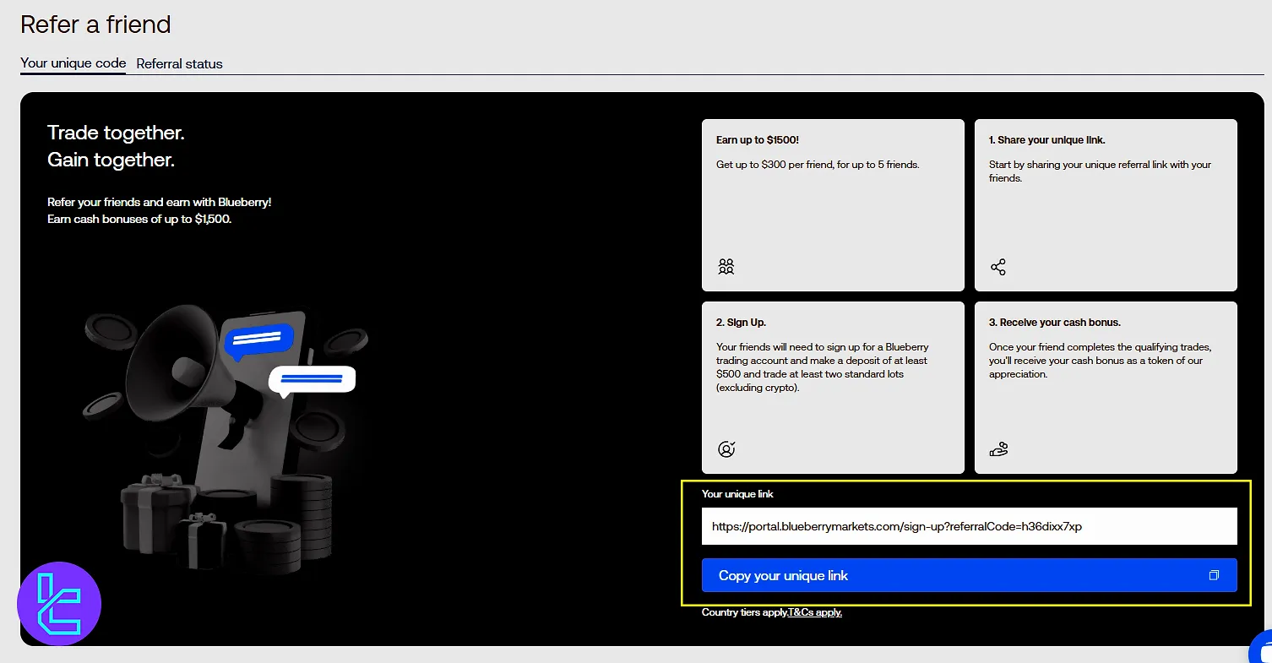This screenshot has height=663, width=1272.
Task: Click the '1. Share your unique link.' heading
Action: coord(1046,140)
